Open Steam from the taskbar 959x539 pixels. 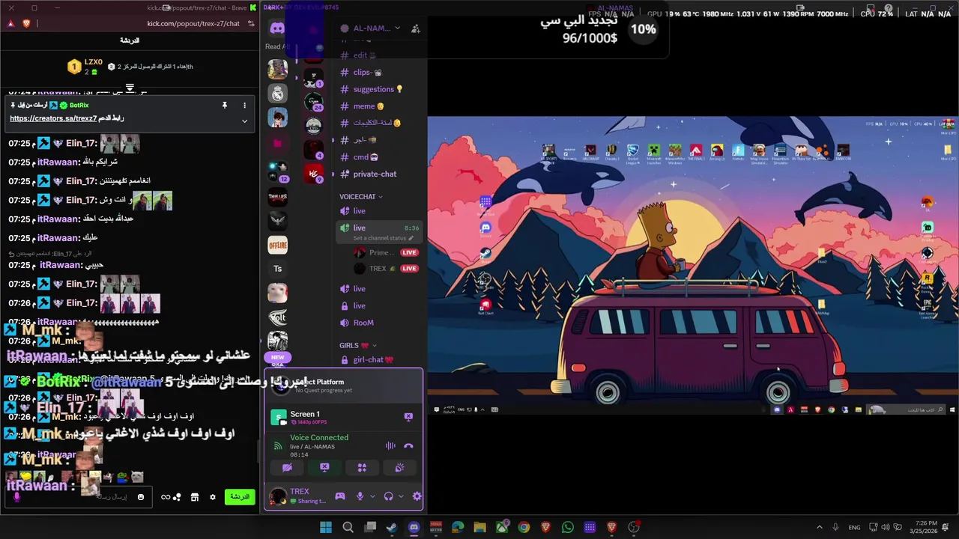tap(392, 527)
